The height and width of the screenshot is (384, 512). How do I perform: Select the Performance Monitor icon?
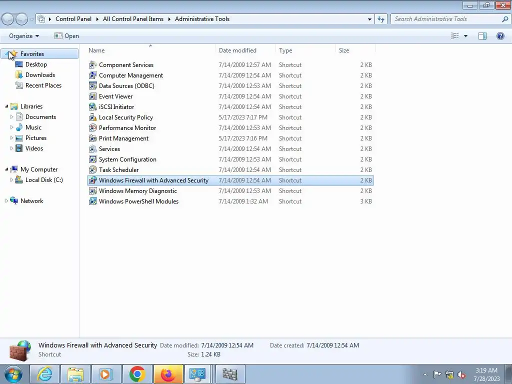(92, 127)
